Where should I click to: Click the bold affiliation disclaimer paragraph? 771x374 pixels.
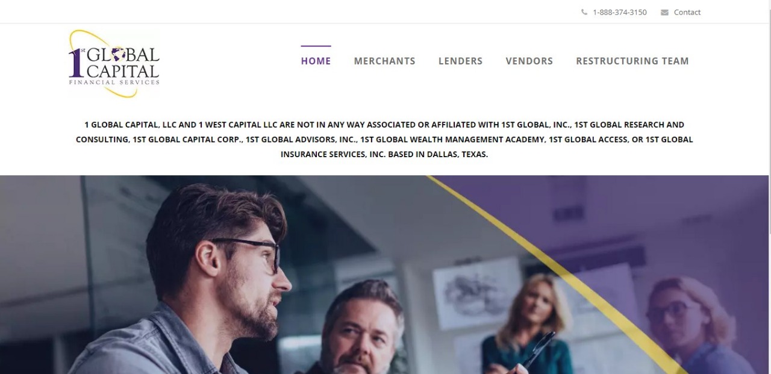[384, 139]
